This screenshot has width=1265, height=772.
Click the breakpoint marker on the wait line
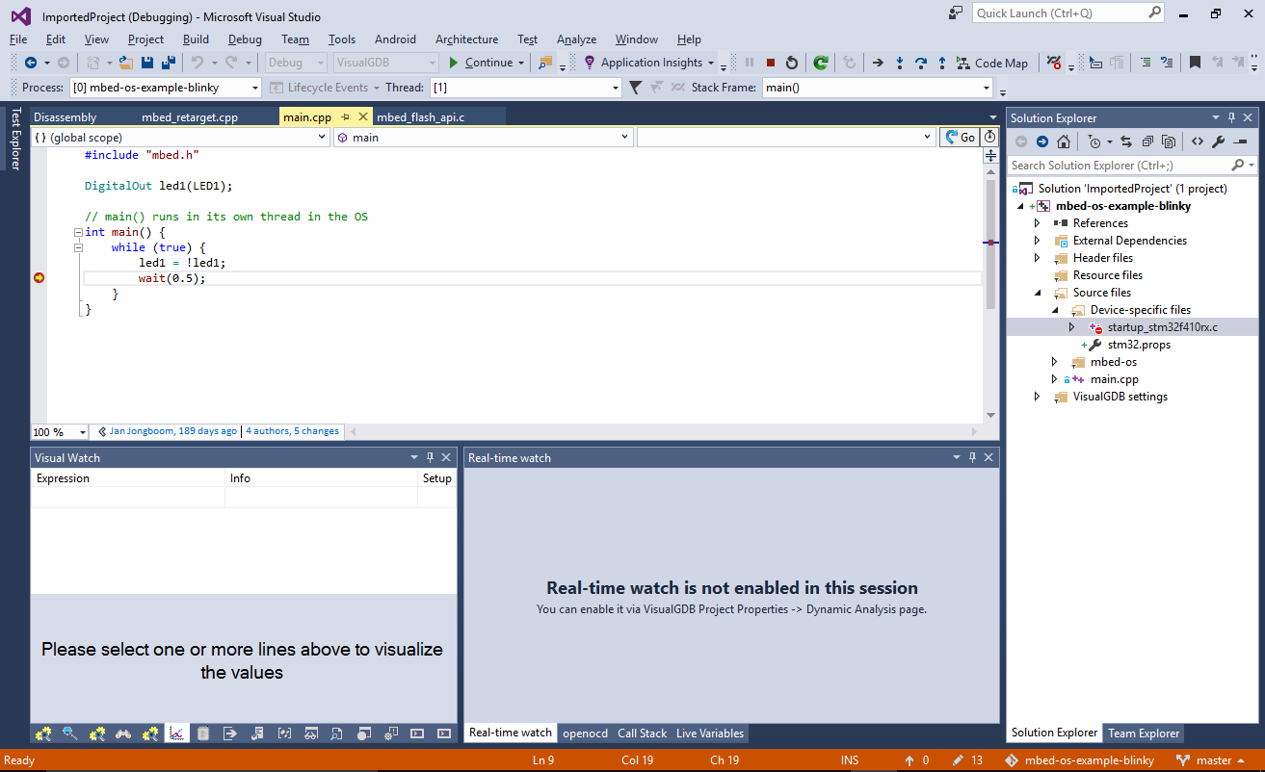(x=39, y=277)
